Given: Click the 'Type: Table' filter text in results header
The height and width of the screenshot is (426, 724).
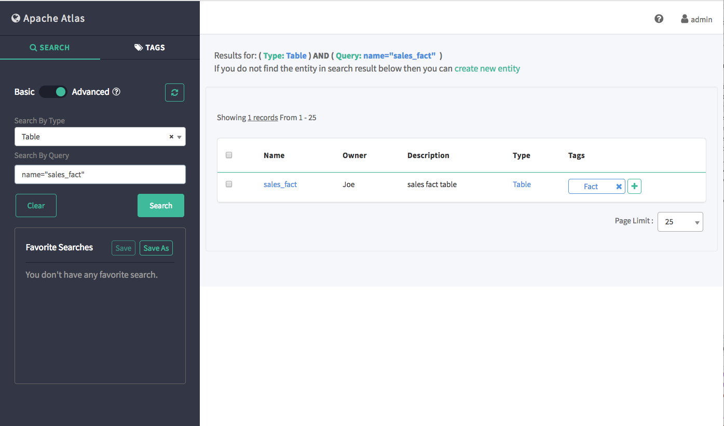Looking at the screenshot, I should (x=285, y=55).
